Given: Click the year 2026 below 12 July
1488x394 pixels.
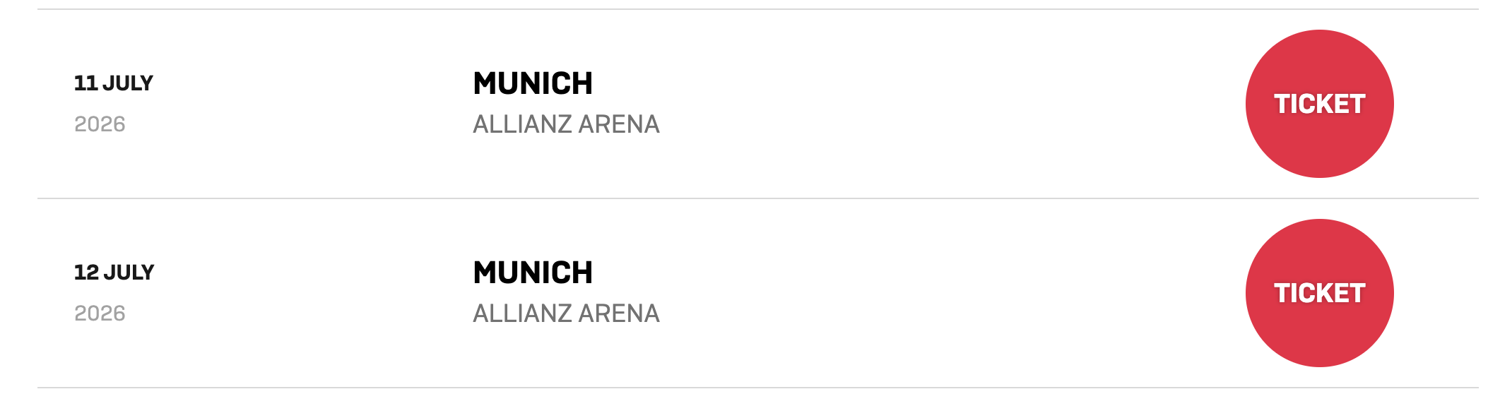Looking at the screenshot, I should [100, 314].
